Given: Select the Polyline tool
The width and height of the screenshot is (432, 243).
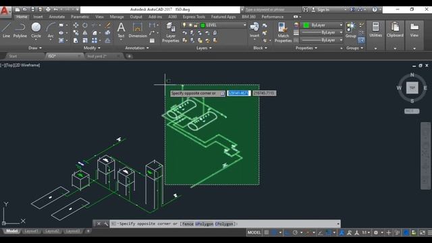Looking at the screenshot, I should point(20,30).
